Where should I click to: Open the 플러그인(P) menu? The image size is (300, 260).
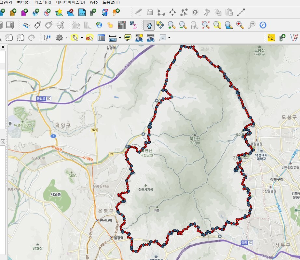coord(6,2)
